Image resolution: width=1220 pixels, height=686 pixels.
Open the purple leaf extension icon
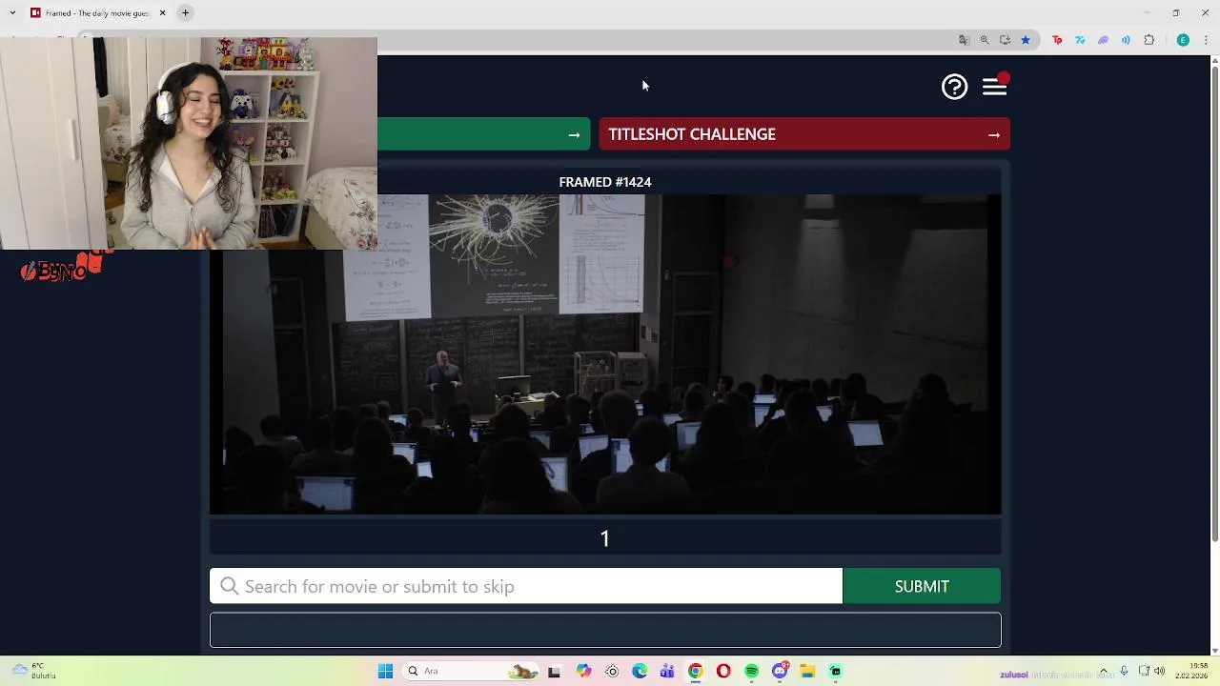pyautogui.click(x=1103, y=40)
